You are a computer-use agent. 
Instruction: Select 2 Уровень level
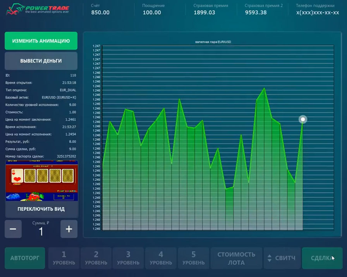point(96,258)
